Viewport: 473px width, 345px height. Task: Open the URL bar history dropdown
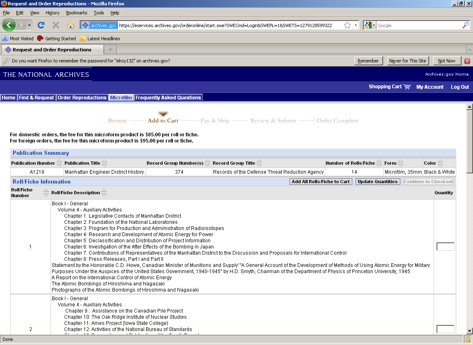[356, 25]
